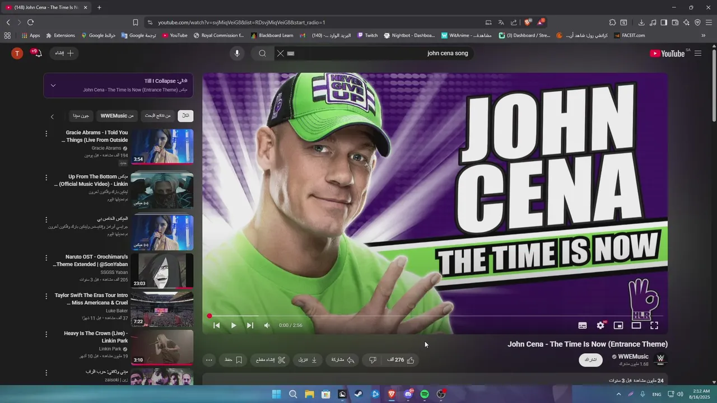The image size is (717, 403).
Task: Skip to next video in player
Action: 250,325
